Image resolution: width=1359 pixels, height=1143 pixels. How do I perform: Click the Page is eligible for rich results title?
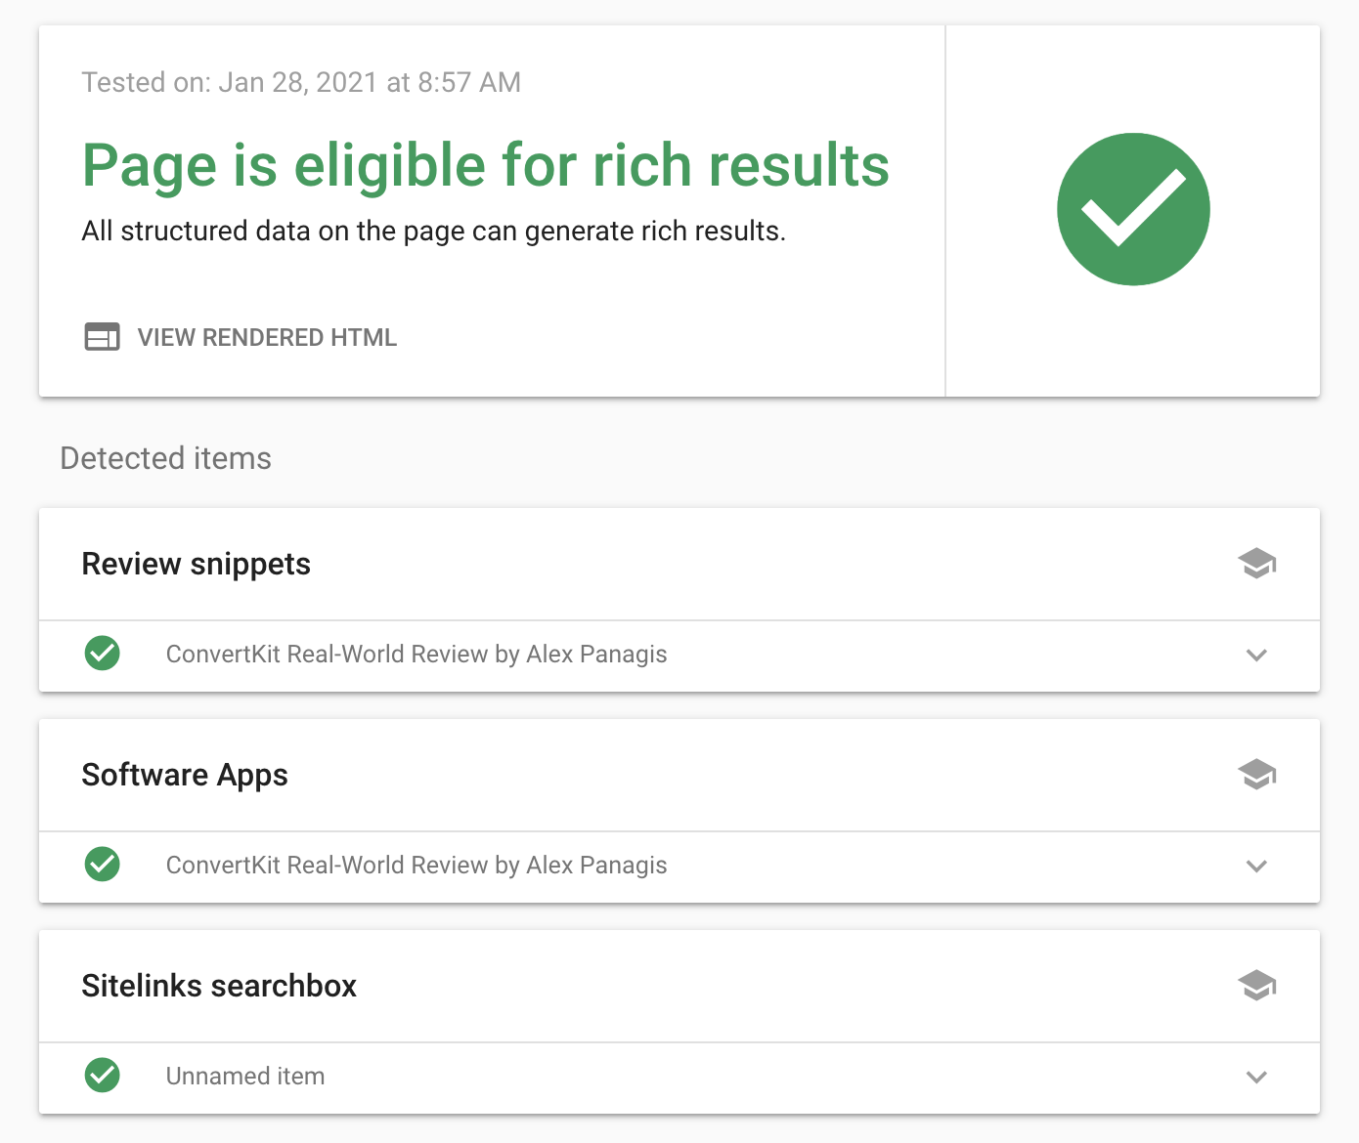pos(486,165)
